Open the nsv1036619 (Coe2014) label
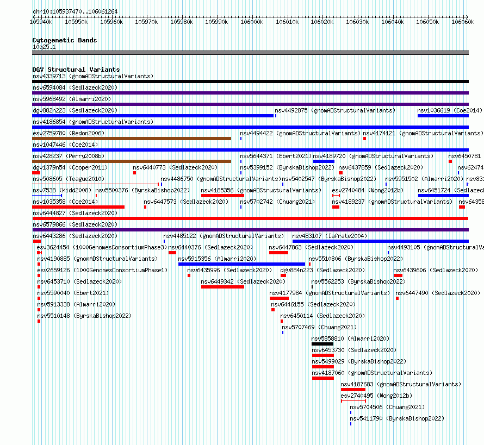 (x=450, y=110)
